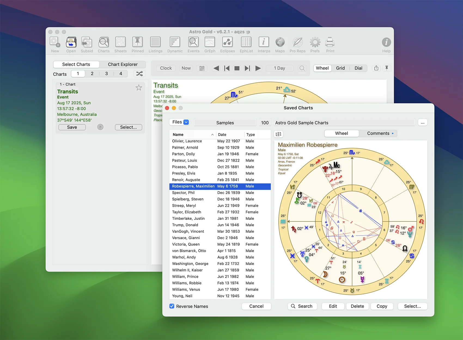Click the ellipsis button beside file description
This screenshot has height=340, width=463.
(x=422, y=123)
